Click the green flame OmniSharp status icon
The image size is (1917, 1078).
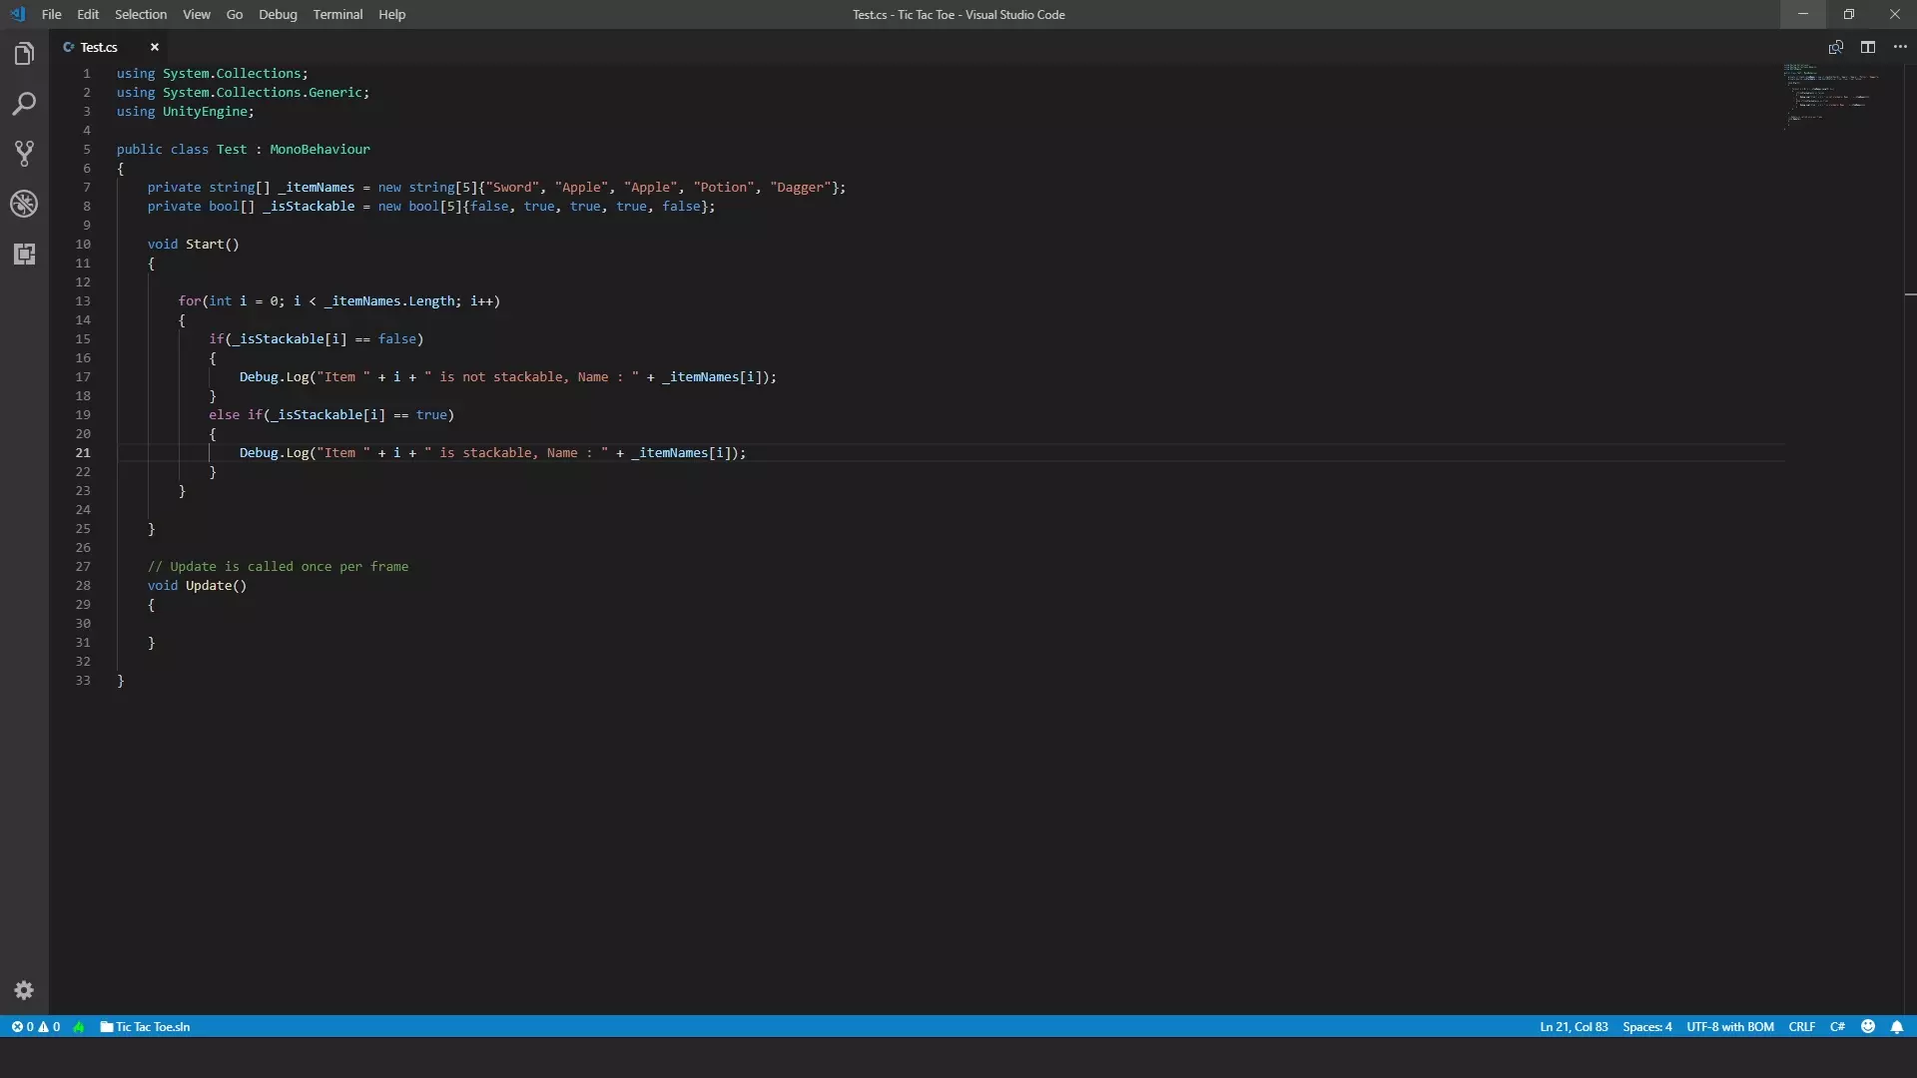[79, 1026]
